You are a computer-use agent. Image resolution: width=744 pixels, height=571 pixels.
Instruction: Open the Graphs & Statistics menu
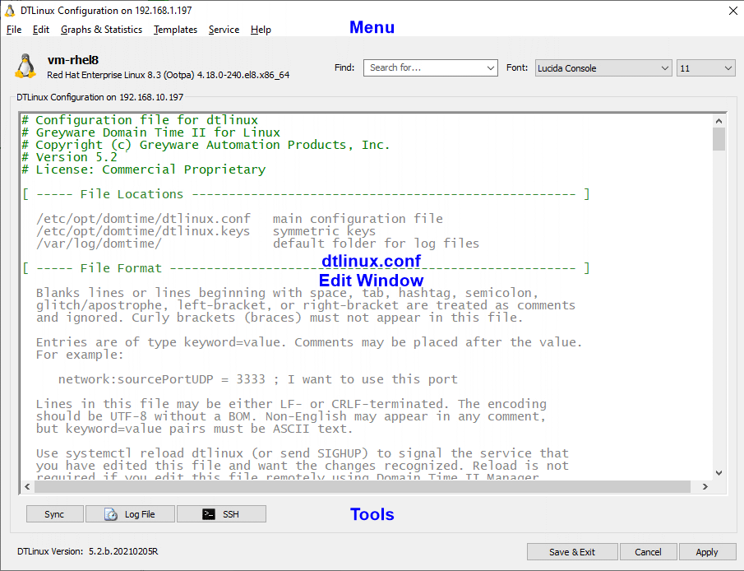[101, 30]
